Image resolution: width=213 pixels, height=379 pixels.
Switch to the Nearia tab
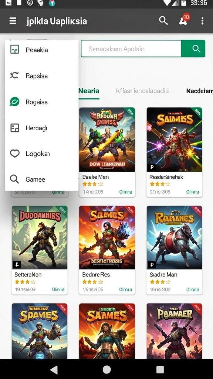pos(89,91)
